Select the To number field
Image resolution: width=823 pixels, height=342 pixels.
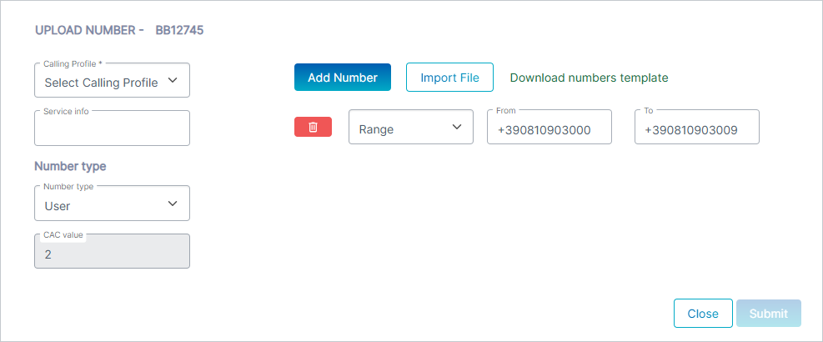coord(696,130)
